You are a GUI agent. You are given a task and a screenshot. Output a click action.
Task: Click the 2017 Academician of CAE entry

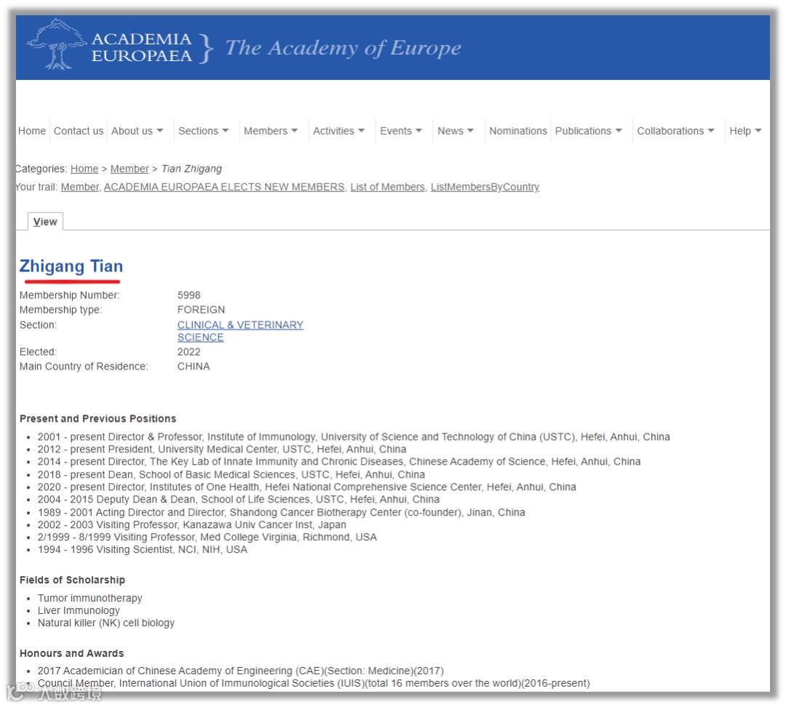pyautogui.click(x=241, y=671)
